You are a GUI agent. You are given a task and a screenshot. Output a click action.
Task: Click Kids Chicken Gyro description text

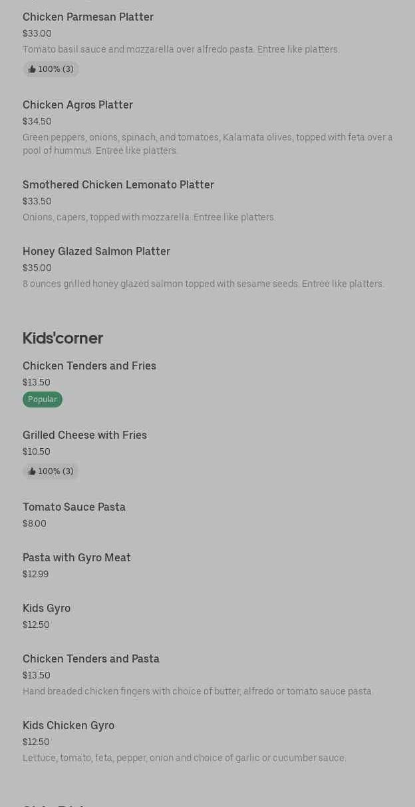coord(184,758)
